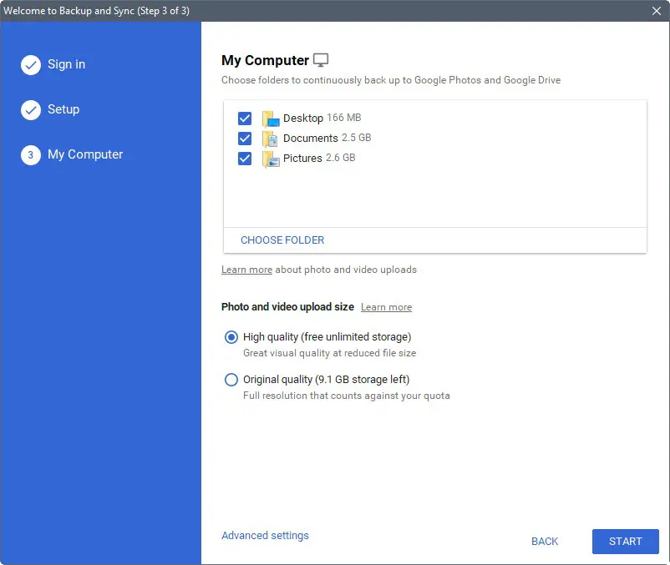Select the My Computer step
This screenshot has height=565, width=670.
(85, 154)
